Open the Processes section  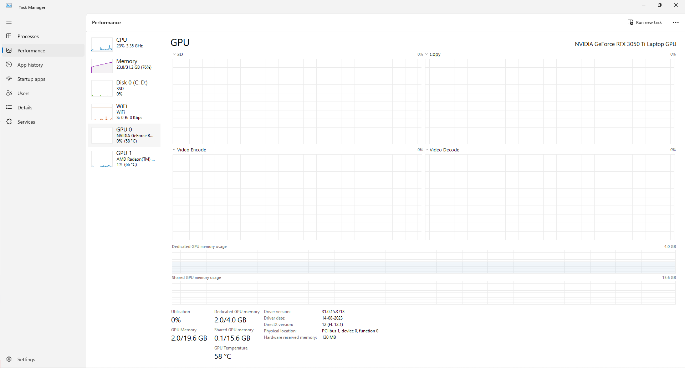(28, 36)
